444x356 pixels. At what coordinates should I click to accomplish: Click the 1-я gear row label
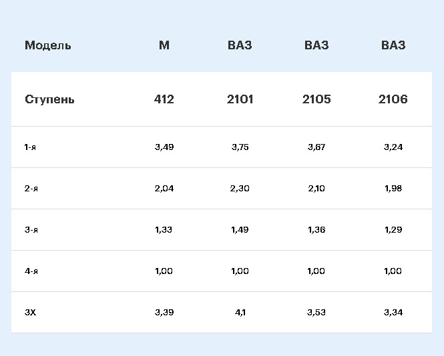30,147
